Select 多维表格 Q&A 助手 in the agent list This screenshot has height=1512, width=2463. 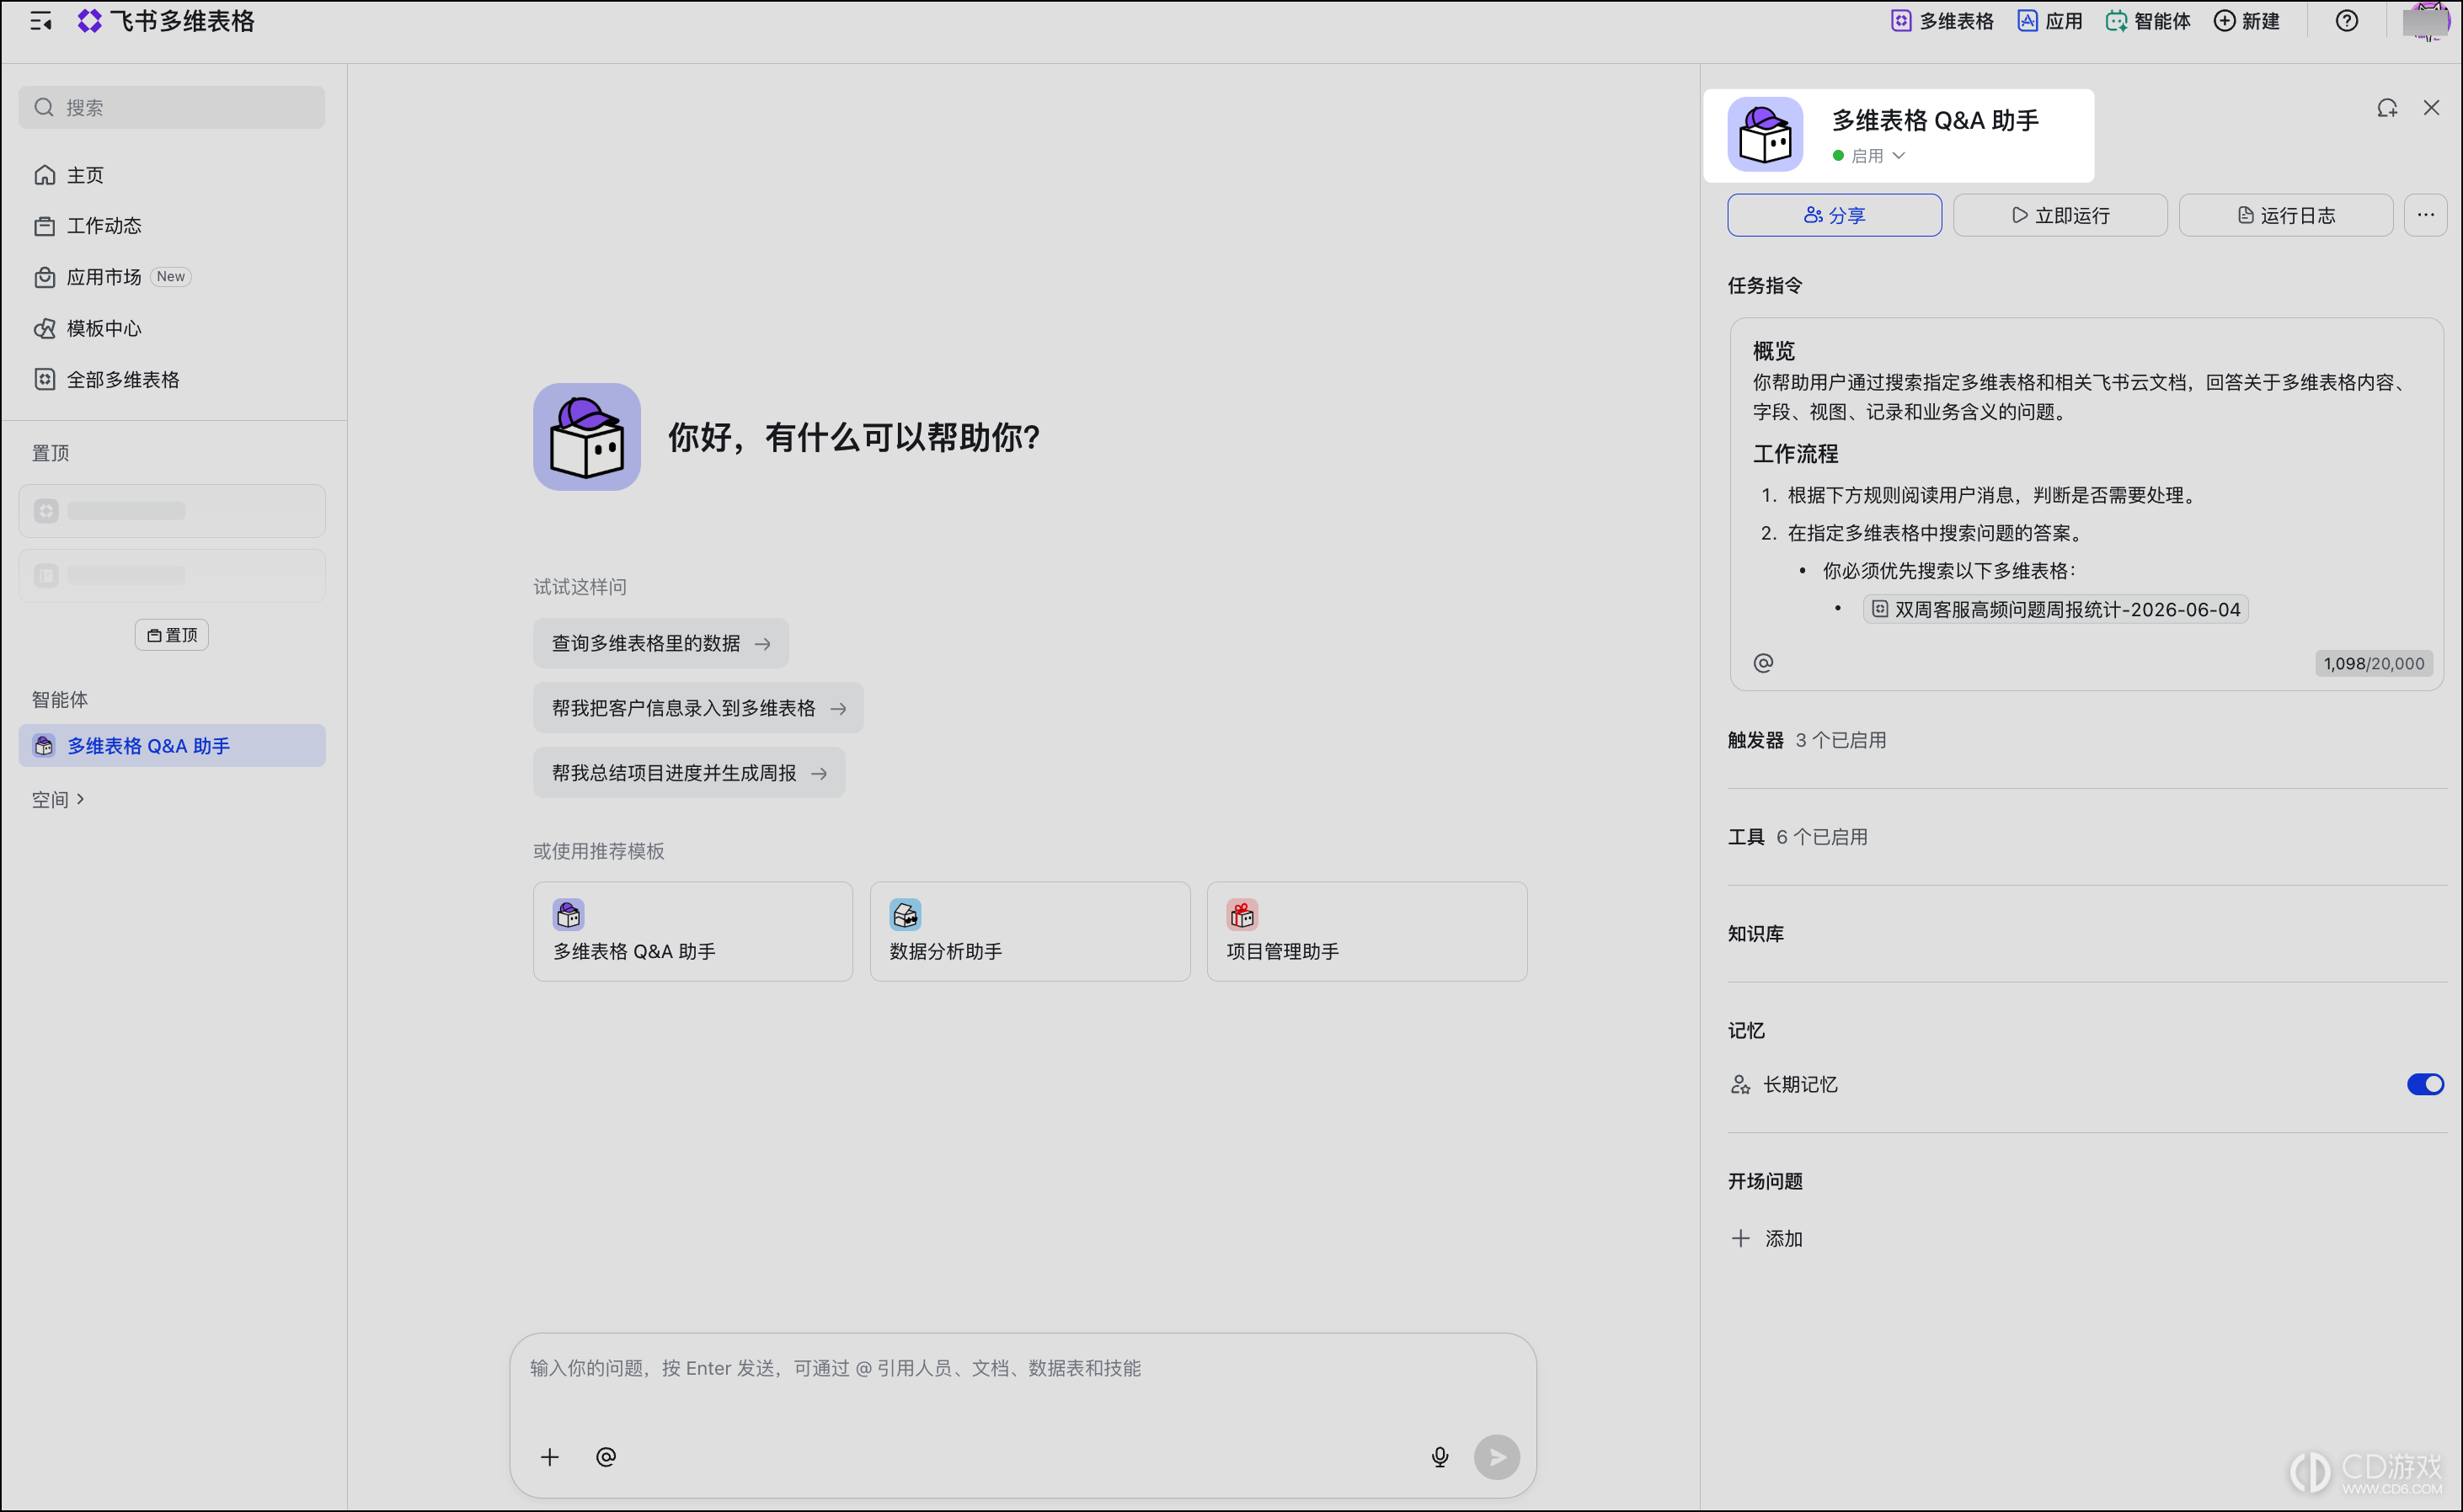point(172,746)
